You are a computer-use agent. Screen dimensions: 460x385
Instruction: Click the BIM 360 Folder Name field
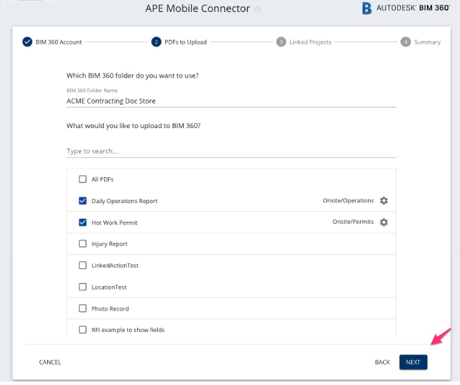pyautogui.click(x=231, y=101)
